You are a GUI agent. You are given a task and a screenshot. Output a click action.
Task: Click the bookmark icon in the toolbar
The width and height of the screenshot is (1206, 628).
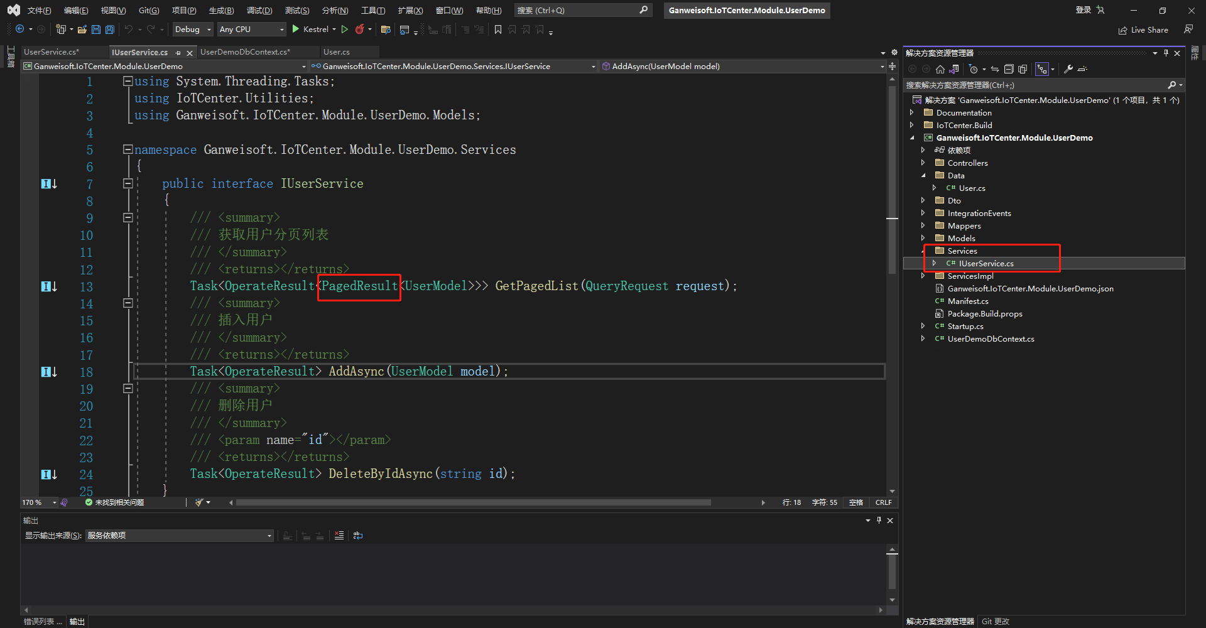coord(498,30)
